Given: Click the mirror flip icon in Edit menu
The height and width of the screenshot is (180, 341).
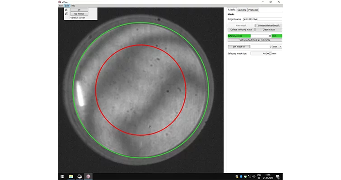Looking at the screenshot, I should [66, 14].
